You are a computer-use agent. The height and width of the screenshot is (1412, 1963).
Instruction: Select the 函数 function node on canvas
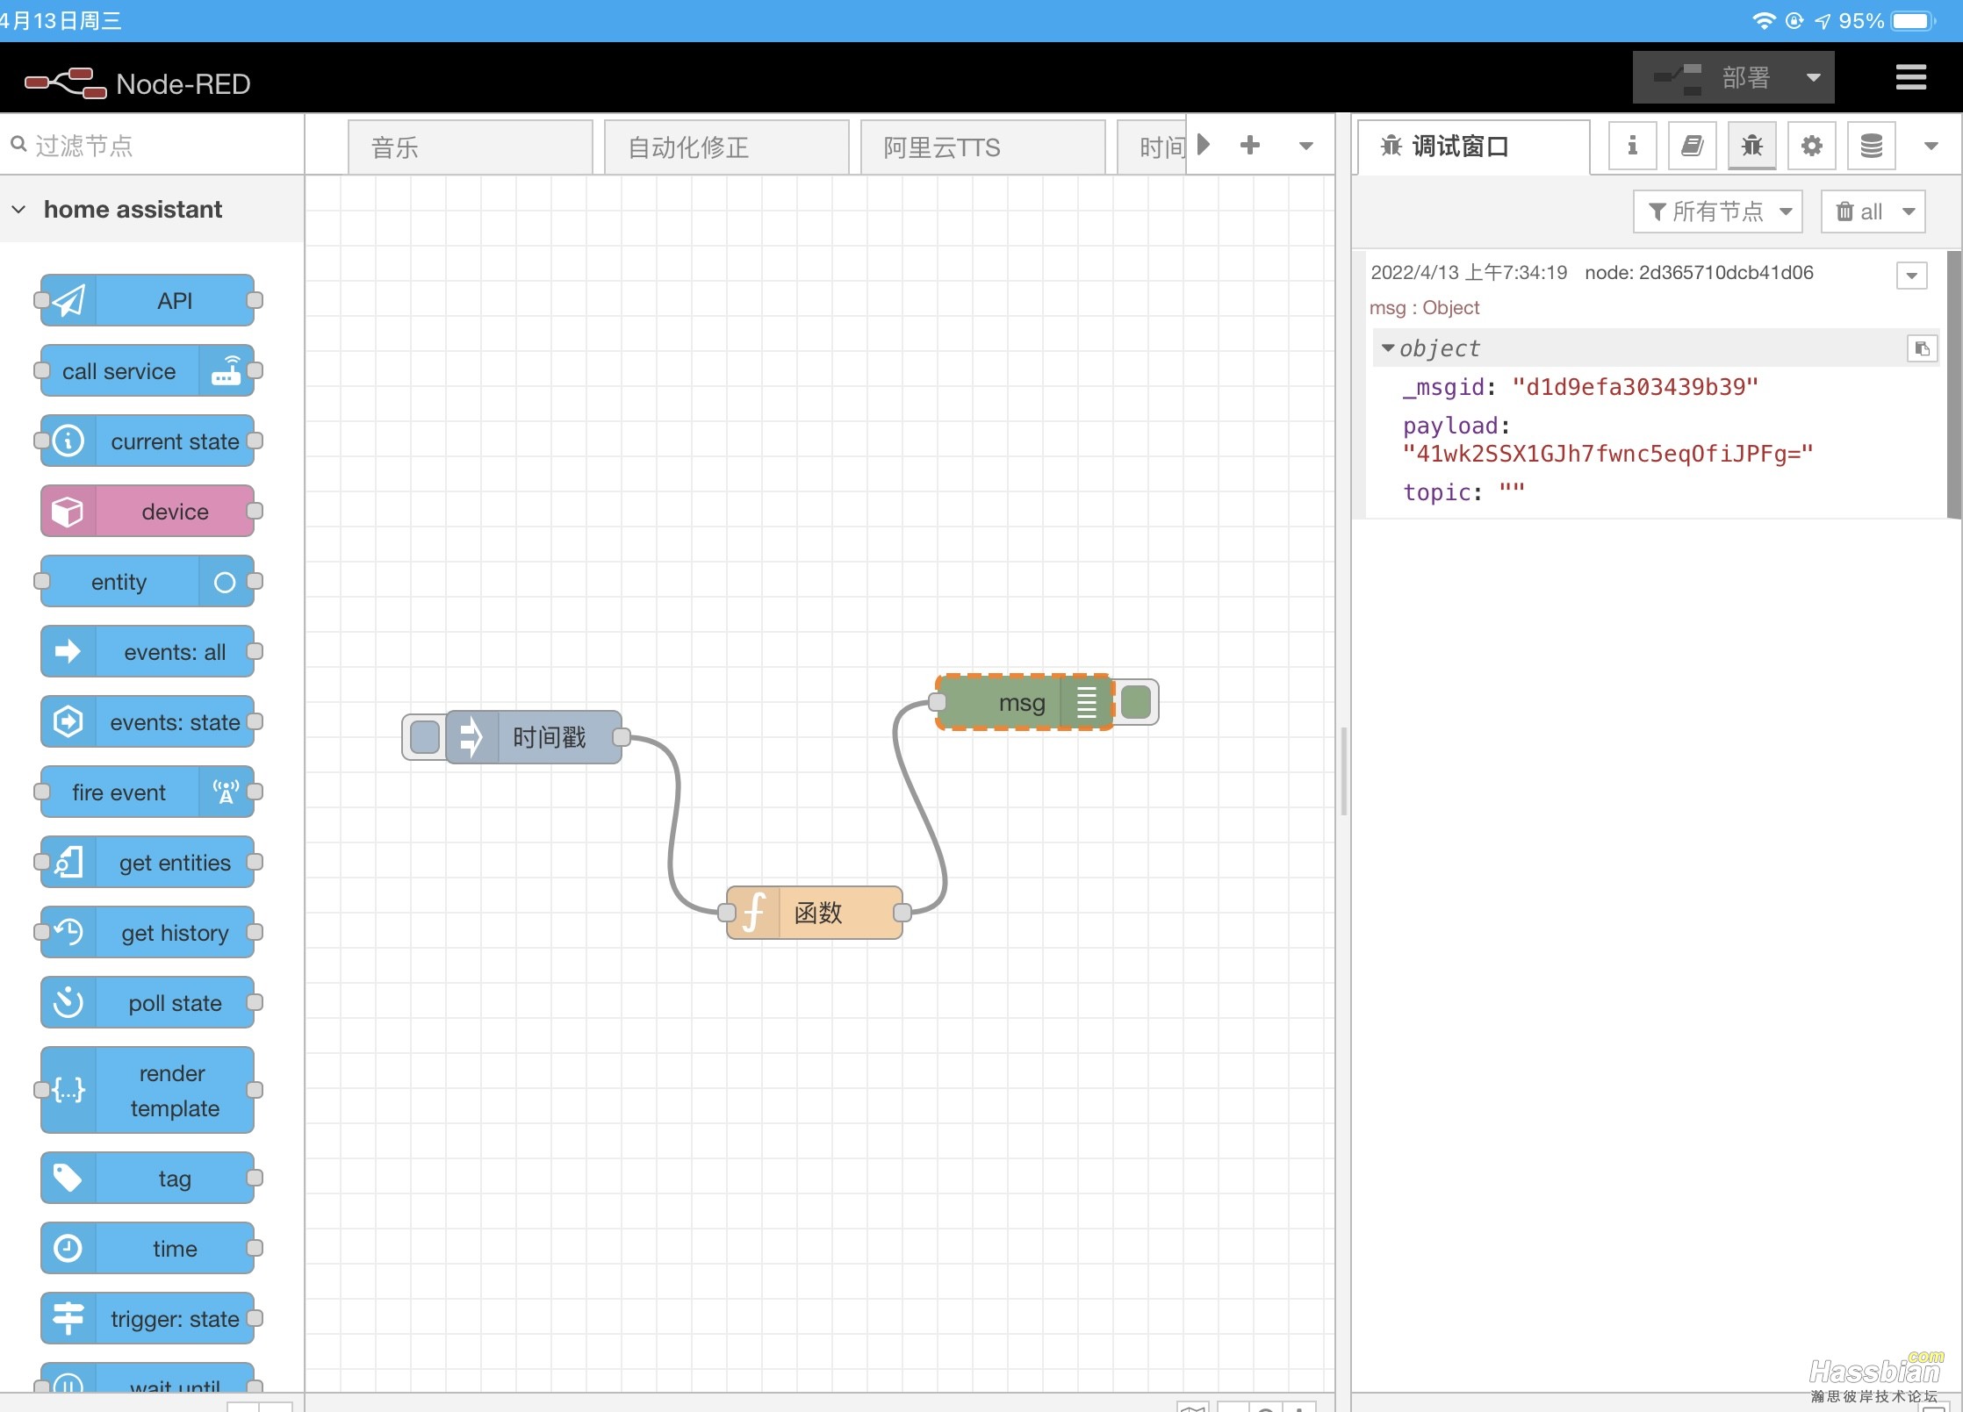click(x=815, y=913)
